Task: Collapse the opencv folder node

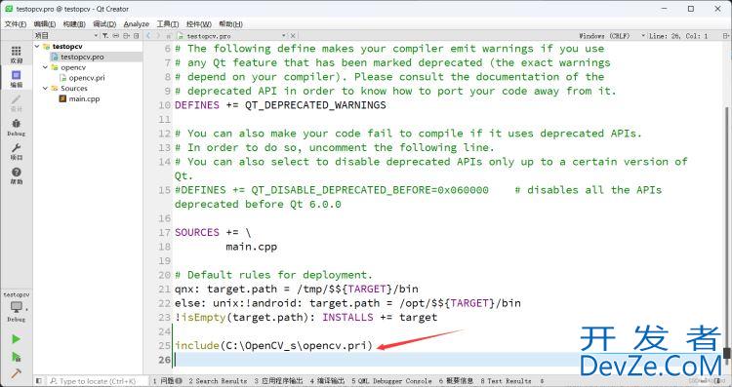Action: point(45,67)
